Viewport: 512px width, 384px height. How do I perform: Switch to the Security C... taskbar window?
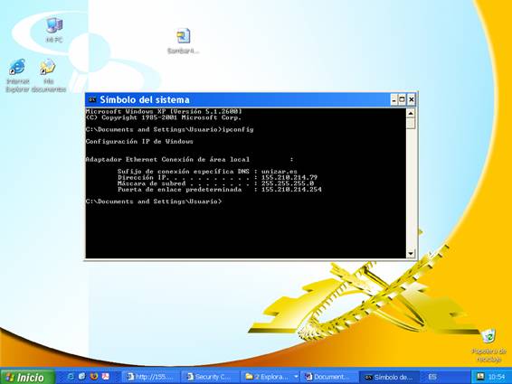click(210, 377)
